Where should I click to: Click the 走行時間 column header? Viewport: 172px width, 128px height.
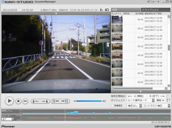coord(139,14)
